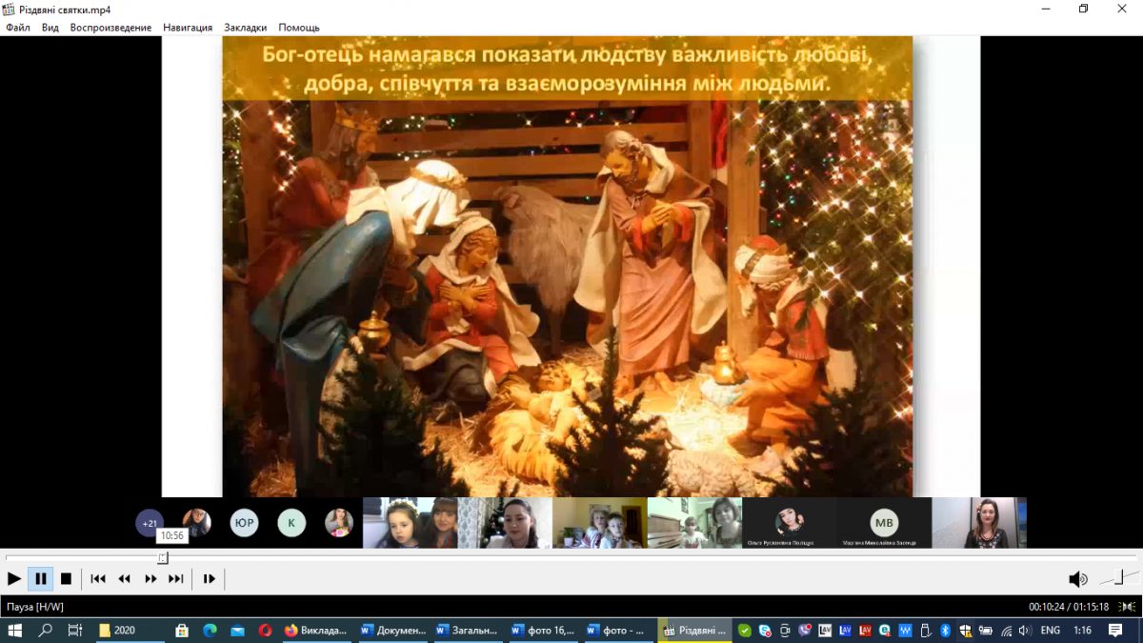
Task: Toggle Bluetooth icon in system tray
Action: pyautogui.click(x=945, y=631)
